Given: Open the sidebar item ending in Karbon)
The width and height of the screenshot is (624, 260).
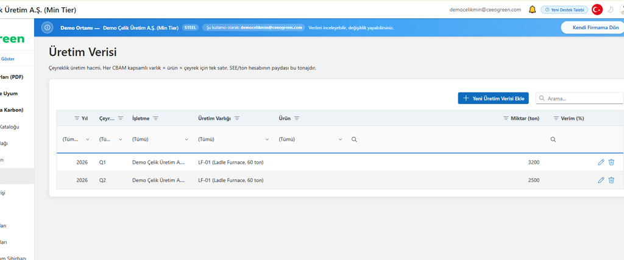Looking at the screenshot, I should (x=12, y=110).
